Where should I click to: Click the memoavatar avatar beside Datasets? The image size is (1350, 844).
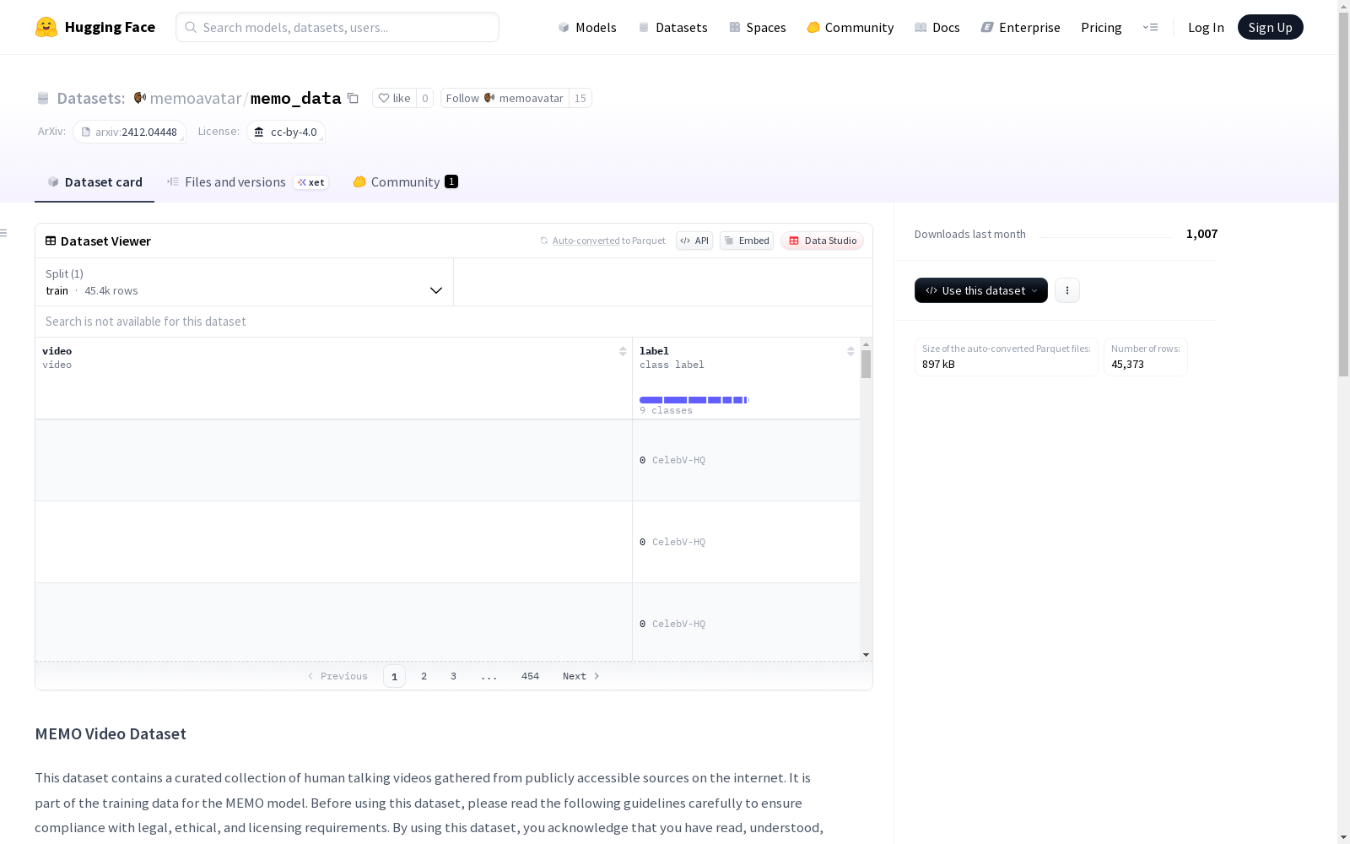(x=140, y=98)
